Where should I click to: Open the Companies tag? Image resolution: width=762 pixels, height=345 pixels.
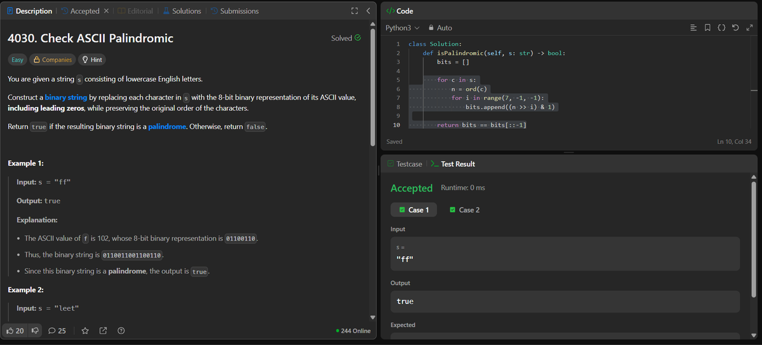52,60
